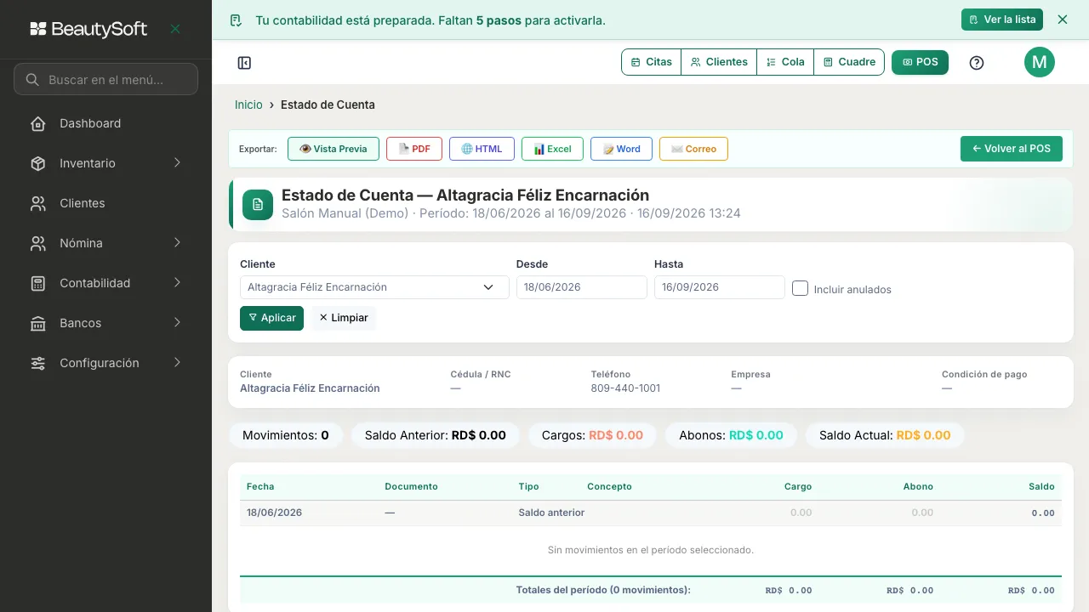Click the Inventario box icon
Image resolution: width=1089 pixels, height=612 pixels.
pyautogui.click(x=38, y=164)
